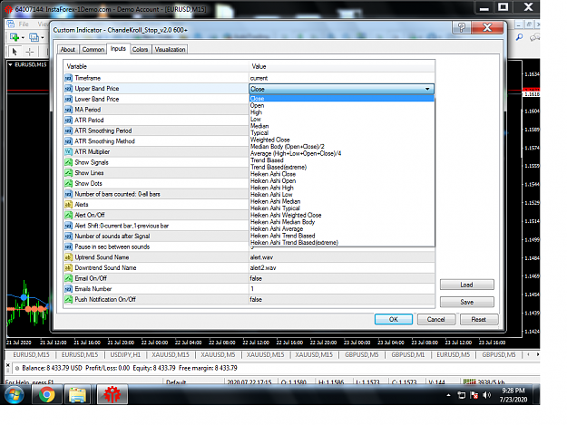The image size is (567, 425).
Task: Select Heiken Ashi Open option
Action: [x=342, y=181]
